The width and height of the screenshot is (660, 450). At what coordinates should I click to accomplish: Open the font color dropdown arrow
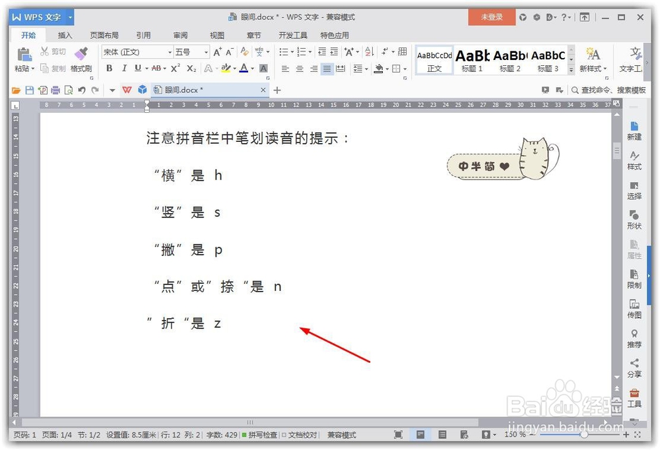[x=251, y=68]
